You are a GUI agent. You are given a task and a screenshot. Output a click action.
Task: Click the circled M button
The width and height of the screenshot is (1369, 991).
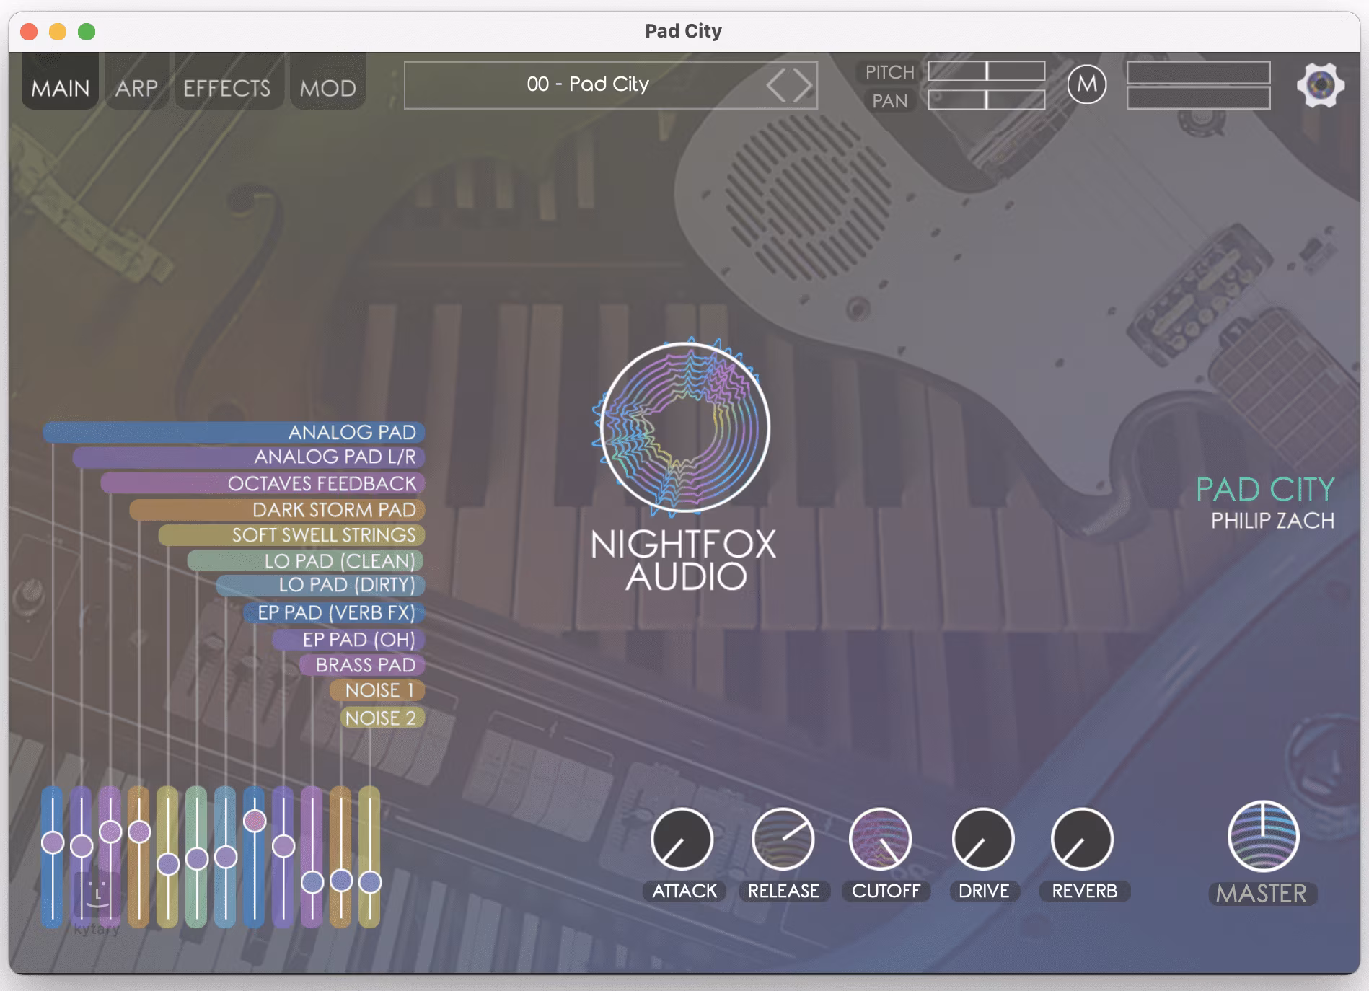1086,84
